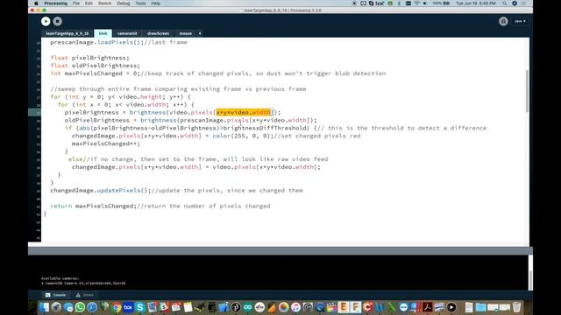Open Adobe Acrobat from the dock
561x315 pixels.
point(427,307)
